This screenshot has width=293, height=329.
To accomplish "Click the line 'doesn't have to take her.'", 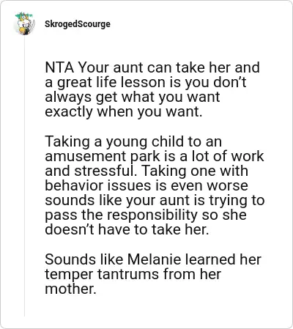I will (127, 229).
